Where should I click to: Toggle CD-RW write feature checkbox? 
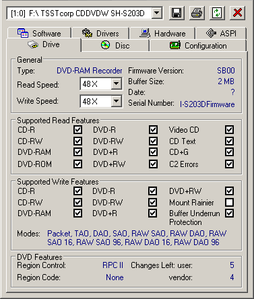[77, 202]
